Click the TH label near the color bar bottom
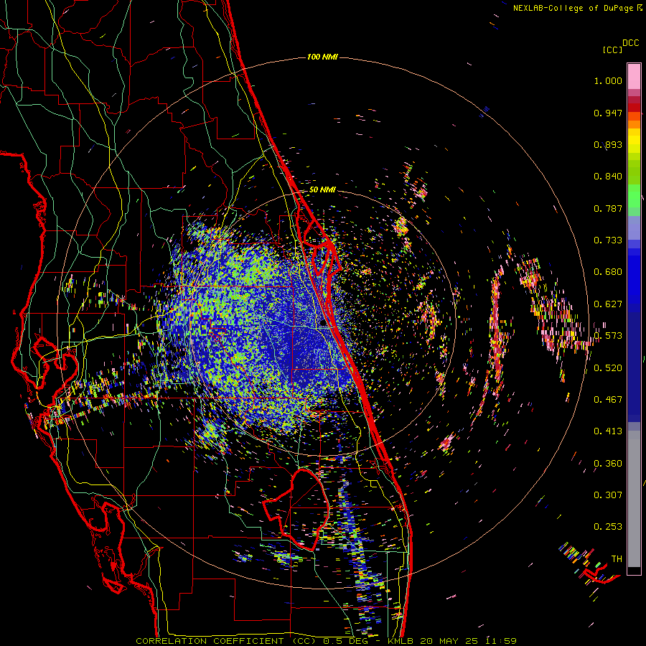The height and width of the screenshot is (646, 646). click(x=617, y=559)
